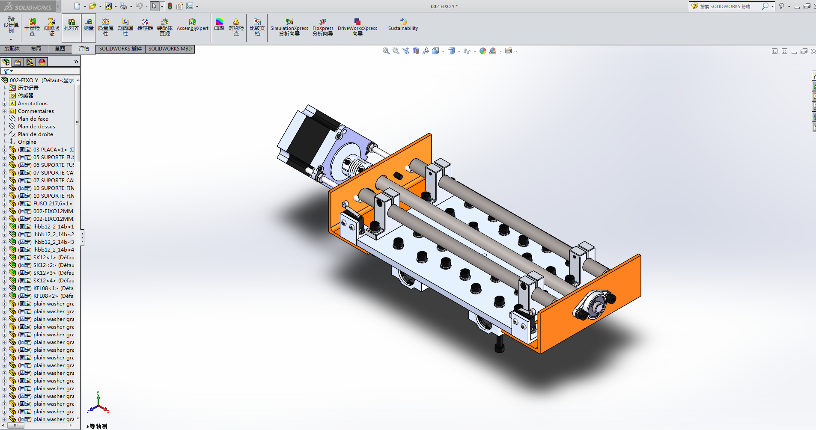The width and height of the screenshot is (816, 430).
Task: Select the Measure (测量) tool
Action: 89,25
